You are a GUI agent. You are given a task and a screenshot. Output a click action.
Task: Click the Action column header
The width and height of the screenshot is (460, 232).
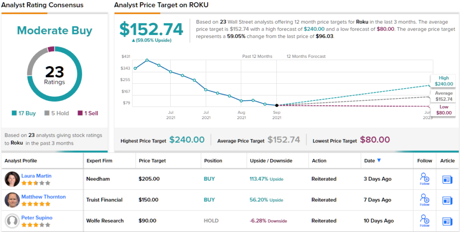tap(319, 161)
